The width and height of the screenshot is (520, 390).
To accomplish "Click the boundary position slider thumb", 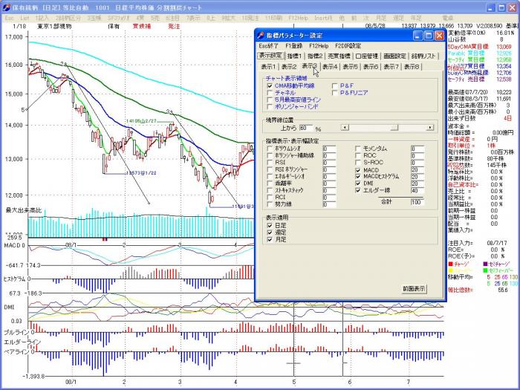I will [394, 127].
